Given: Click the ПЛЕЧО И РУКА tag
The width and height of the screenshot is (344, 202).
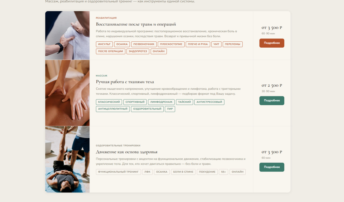Looking at the screenshot, I should tap(198, 44).
